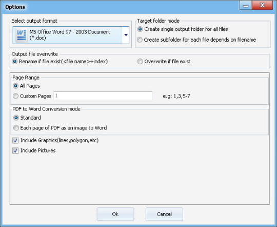Select All Pages radio button

pyautogui.click(x=15, y=86)
